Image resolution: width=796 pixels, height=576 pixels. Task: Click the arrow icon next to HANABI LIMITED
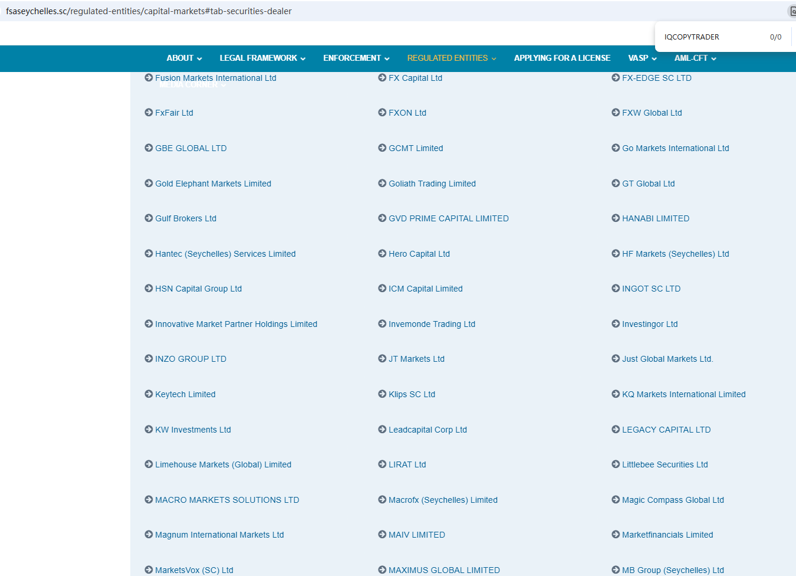pos(616,218)
